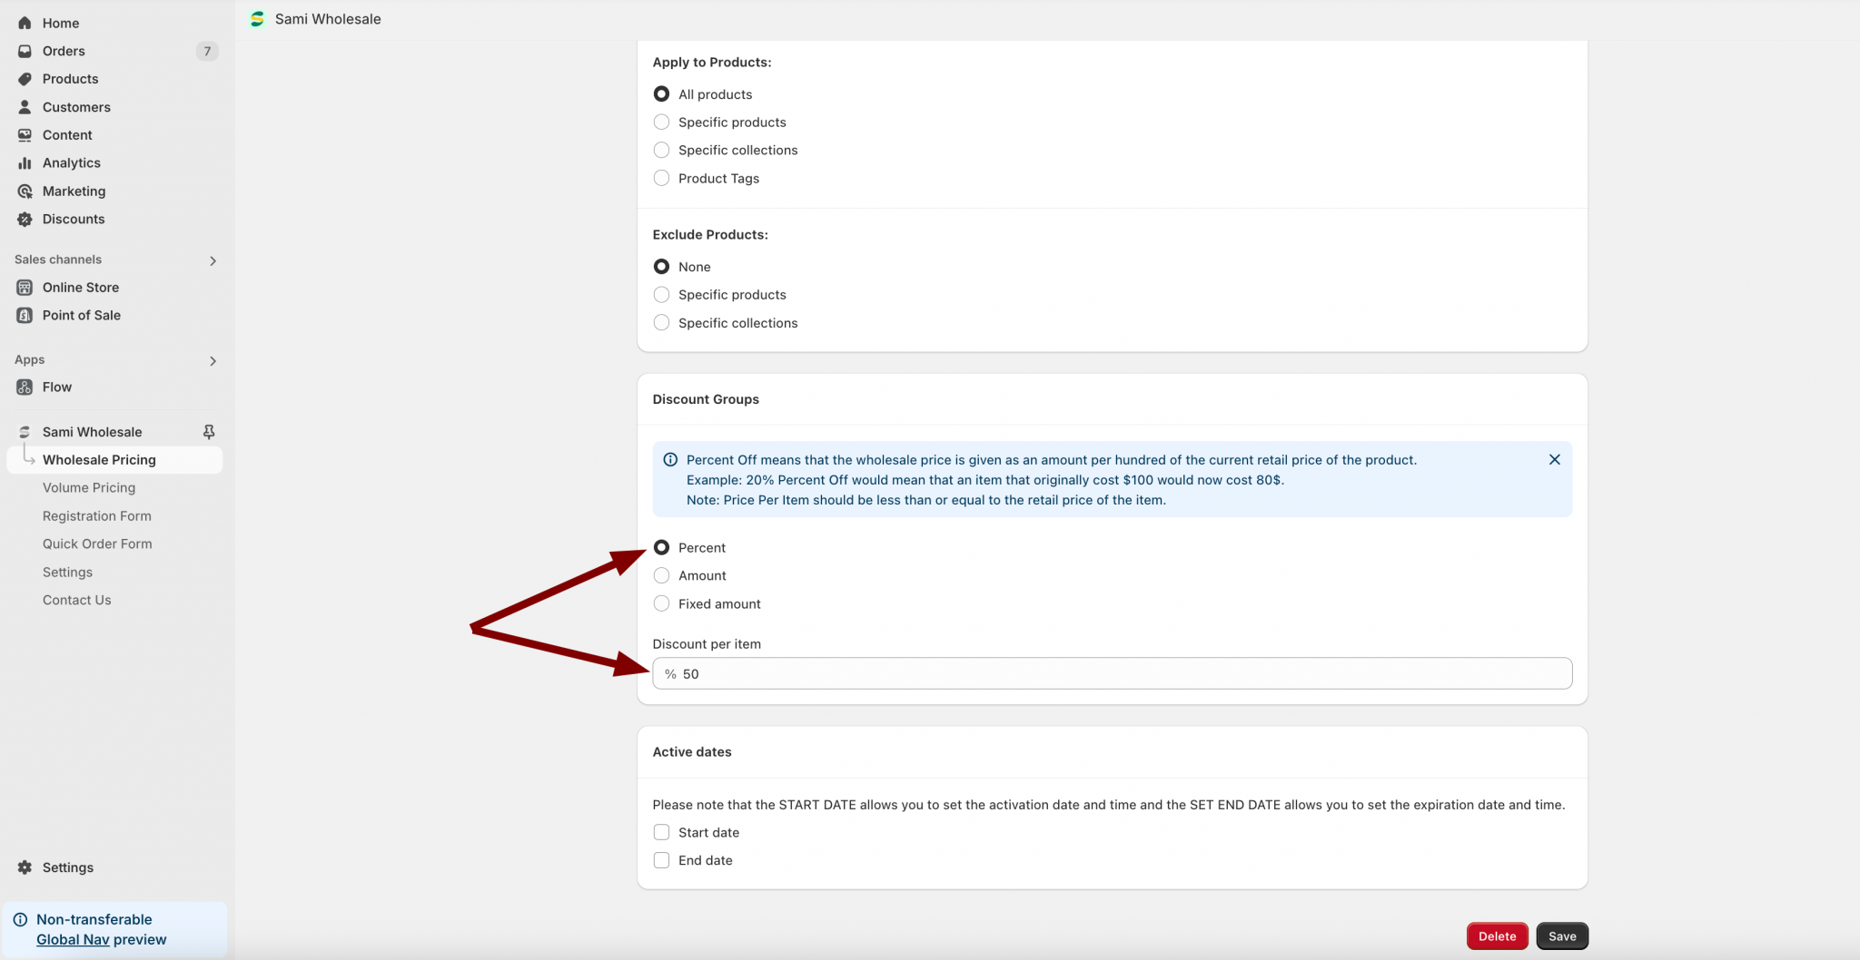Enable the Start date checkbox
Image resolution: width=1860 pixels, height=960 pixels.
tap(661, 833)
